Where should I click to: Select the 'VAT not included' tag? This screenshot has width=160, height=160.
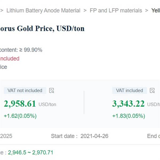(x=25, y=91)
